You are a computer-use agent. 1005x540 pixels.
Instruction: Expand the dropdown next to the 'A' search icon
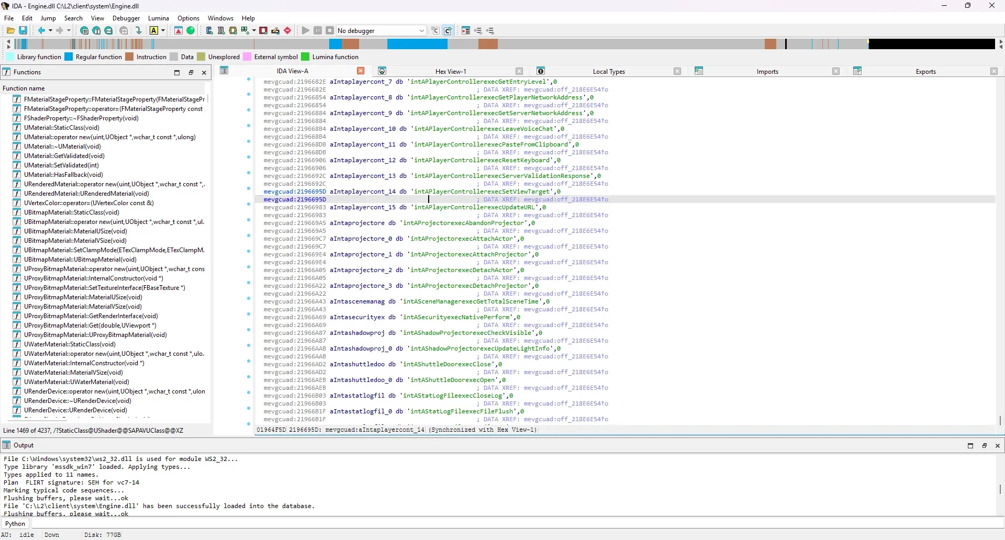point(163,31)
